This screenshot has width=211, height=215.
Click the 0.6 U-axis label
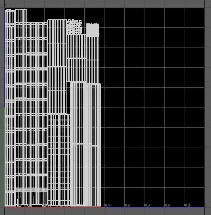(x=127, y=205)
